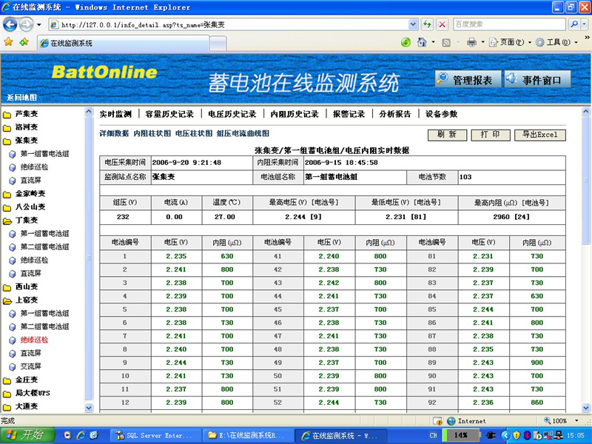This screenshot has height=444, width=592.
Task: Click the 刷新 refresh button
Action: 447,135
